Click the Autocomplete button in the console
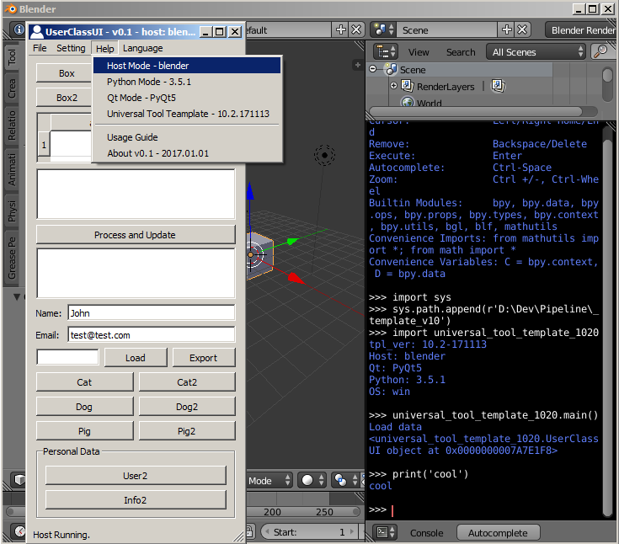Screen dimensions: 619x544 (498, 533)
